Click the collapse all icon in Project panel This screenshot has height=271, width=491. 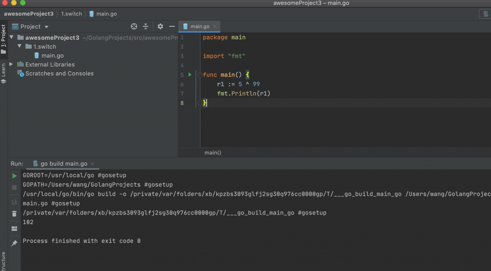click(146, 26)
